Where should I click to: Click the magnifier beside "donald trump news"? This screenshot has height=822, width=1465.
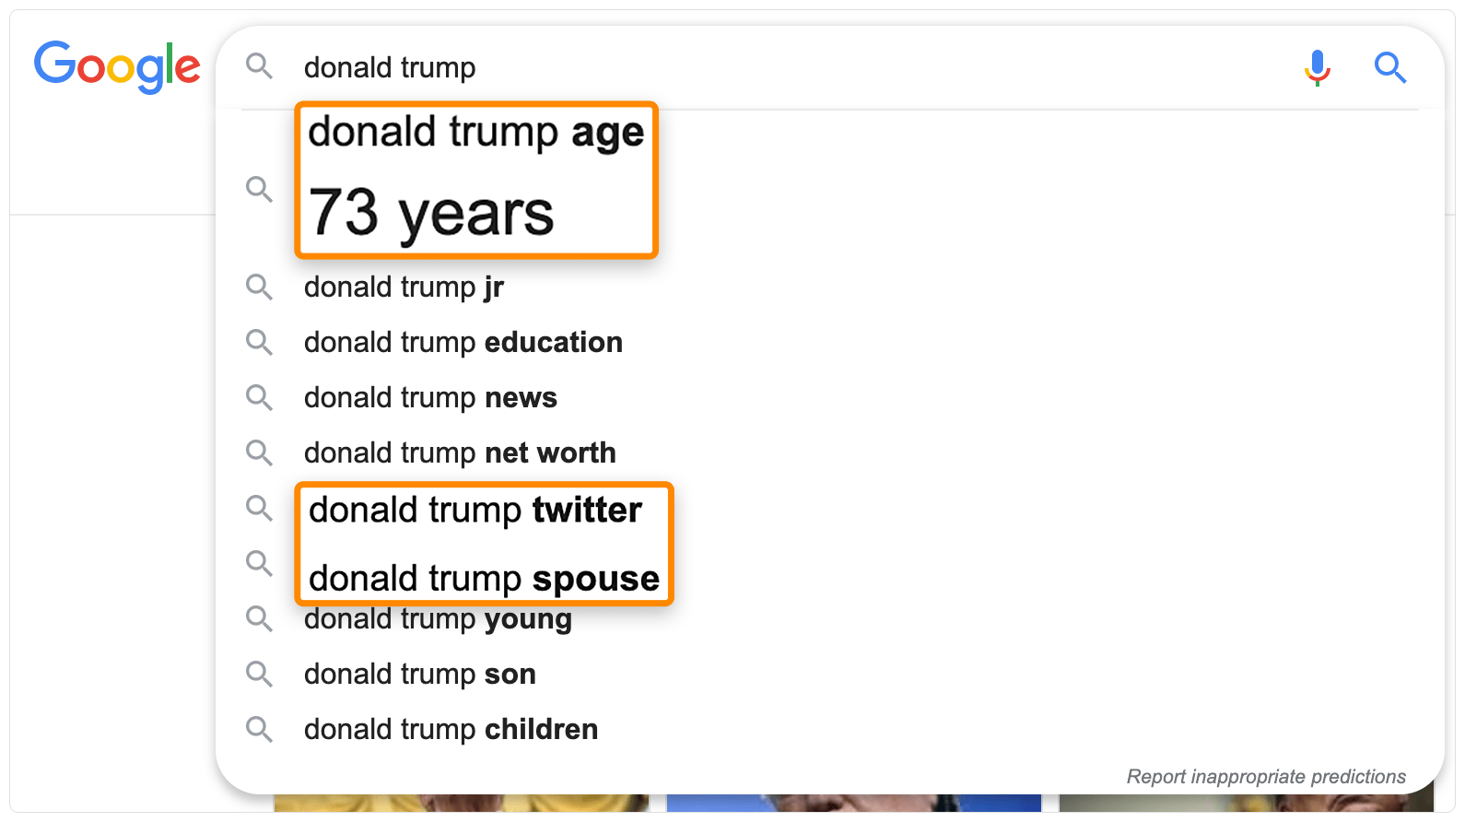pyautogui.click(x=259, y=397)
